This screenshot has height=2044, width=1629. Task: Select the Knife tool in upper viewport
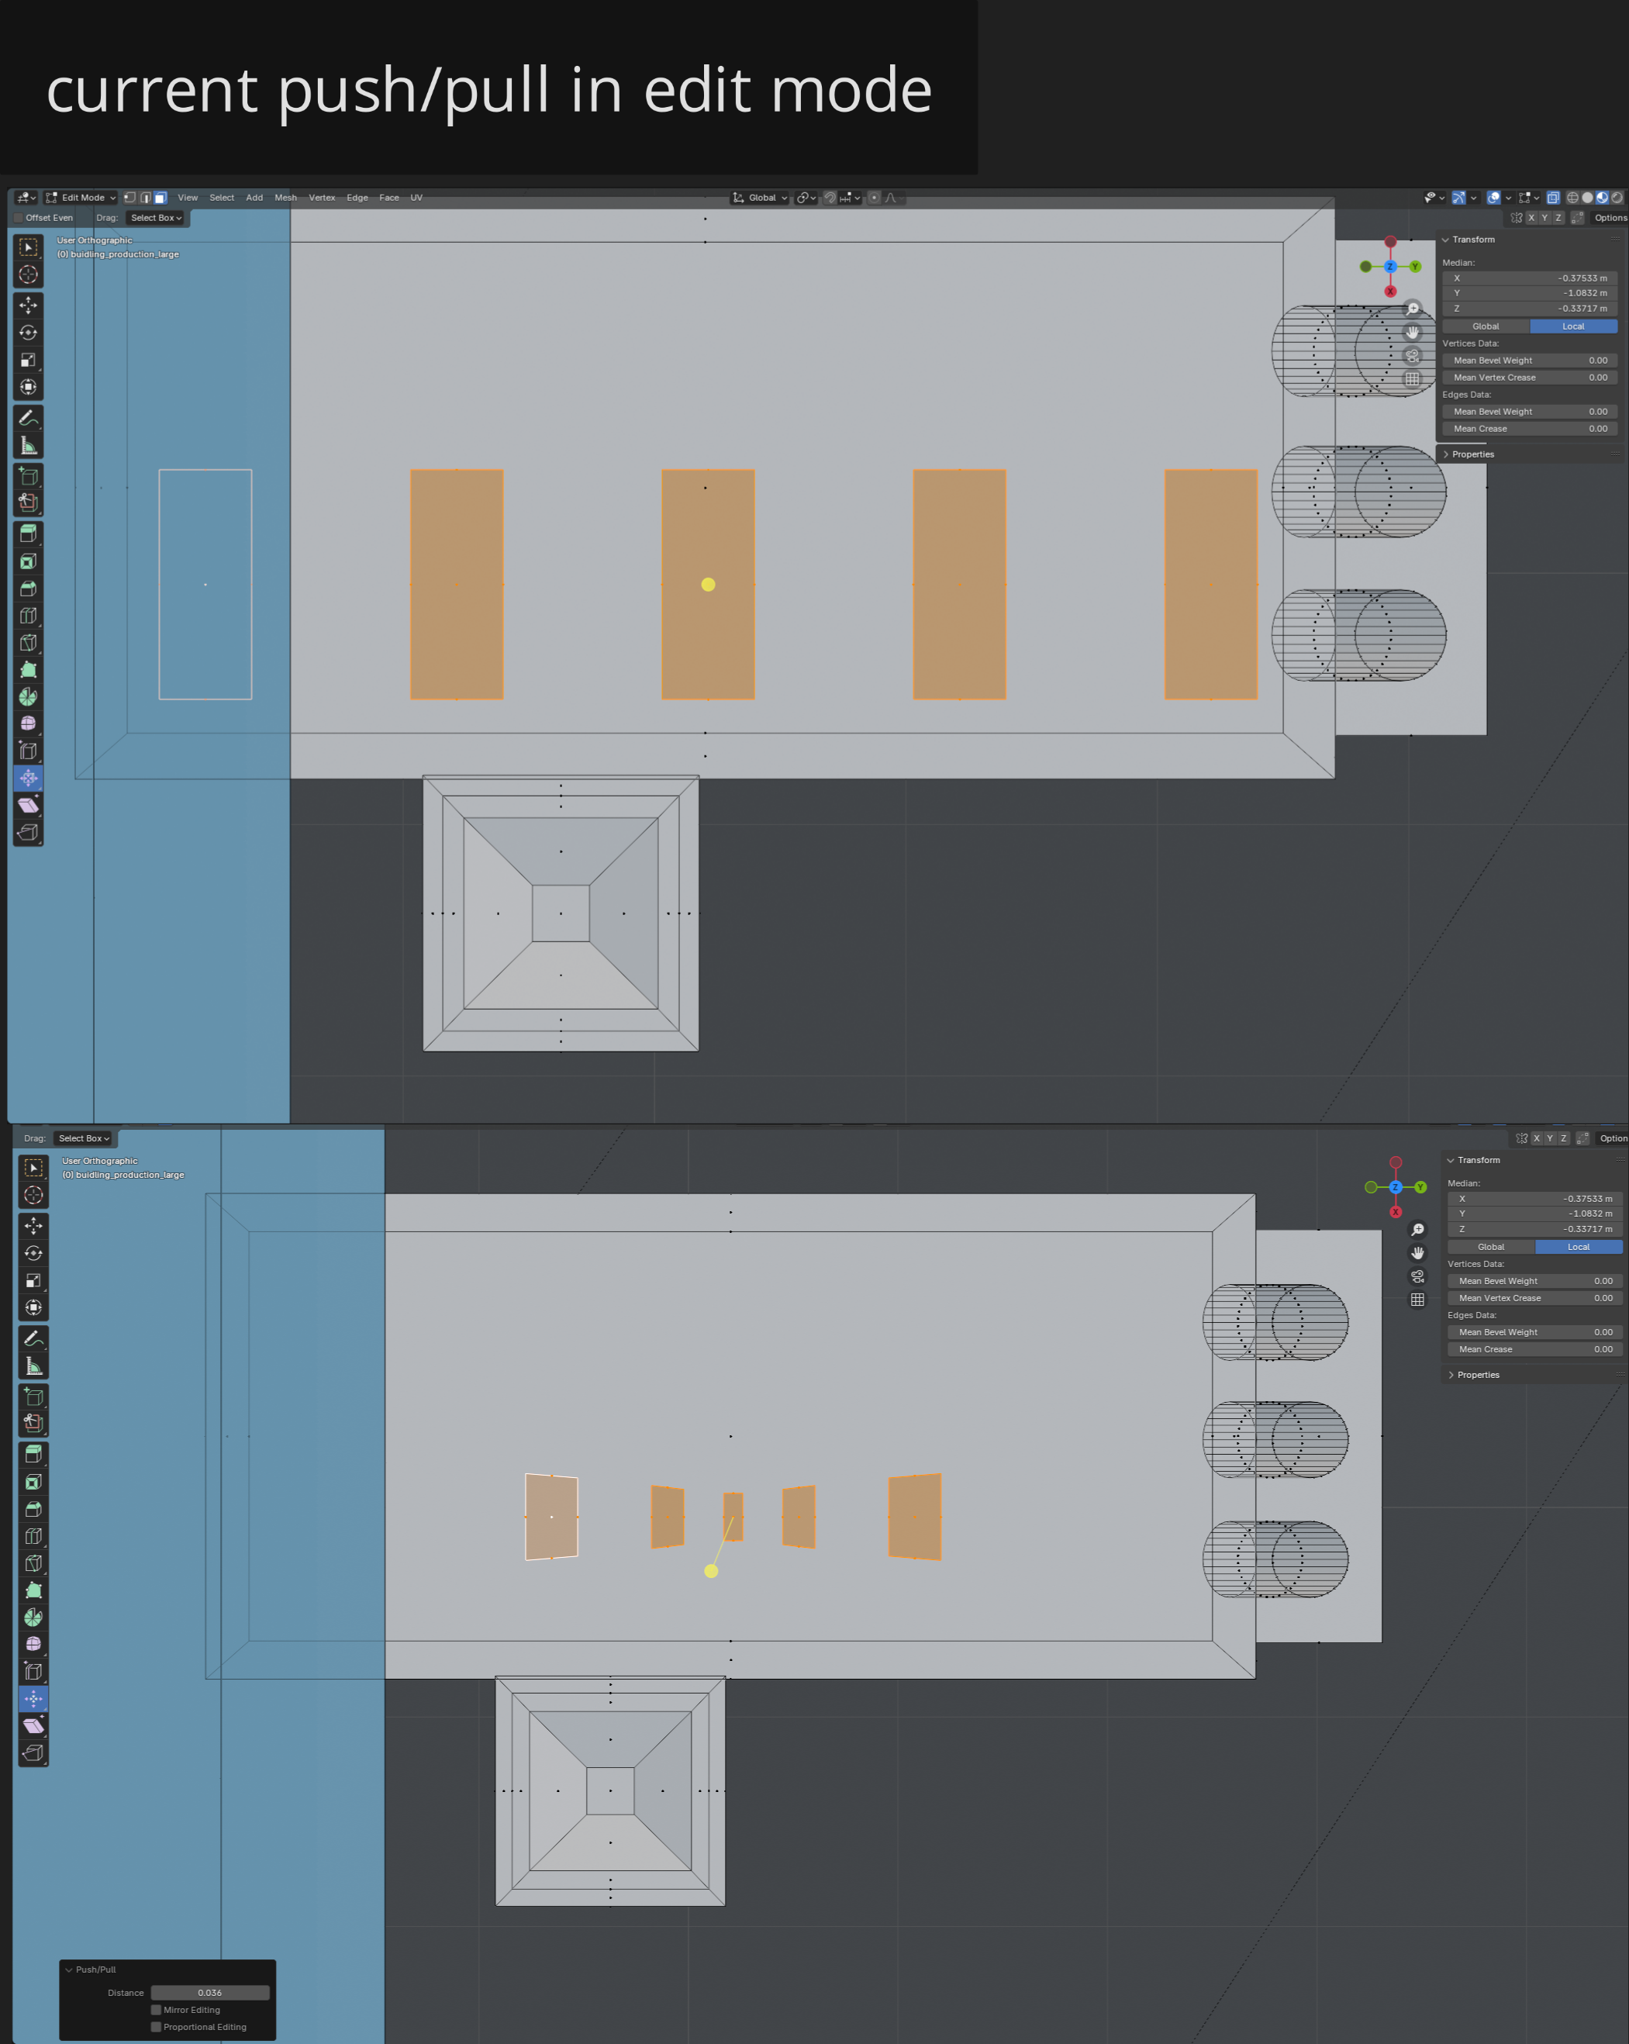point(29,643)
